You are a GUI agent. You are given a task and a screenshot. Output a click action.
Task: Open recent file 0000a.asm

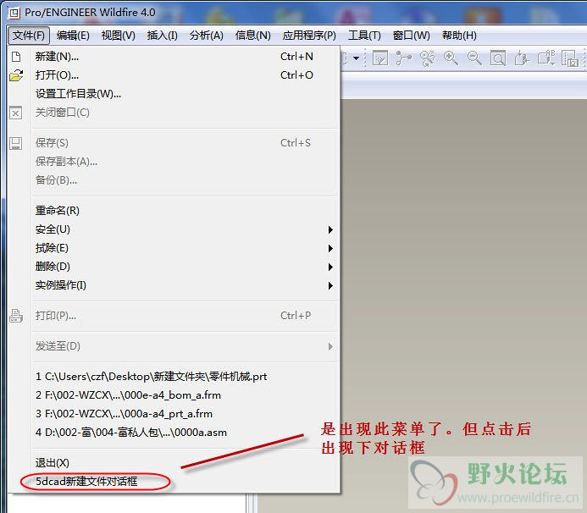pos(174,433)
